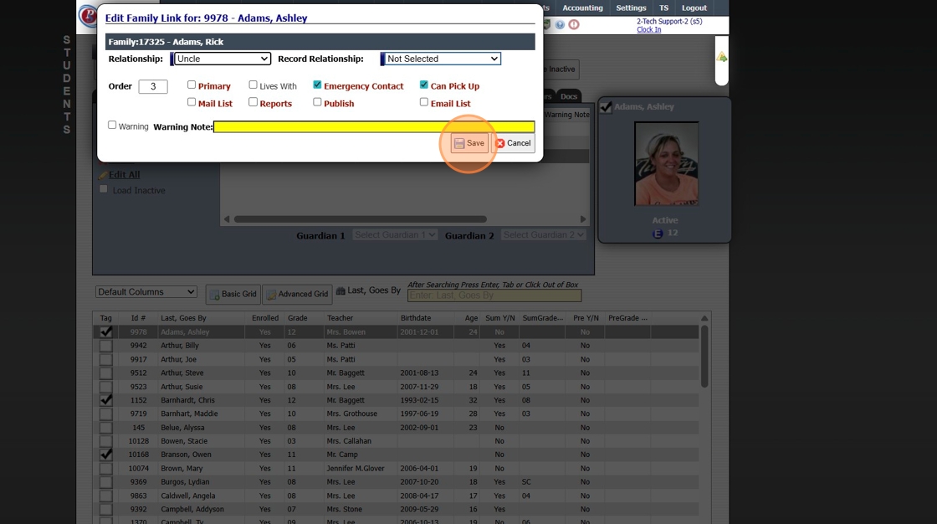This screenshot has width=937, height=524.
Task: Tick the Email List checkbox
Action: pyautogui.click(x=423, y=102)
